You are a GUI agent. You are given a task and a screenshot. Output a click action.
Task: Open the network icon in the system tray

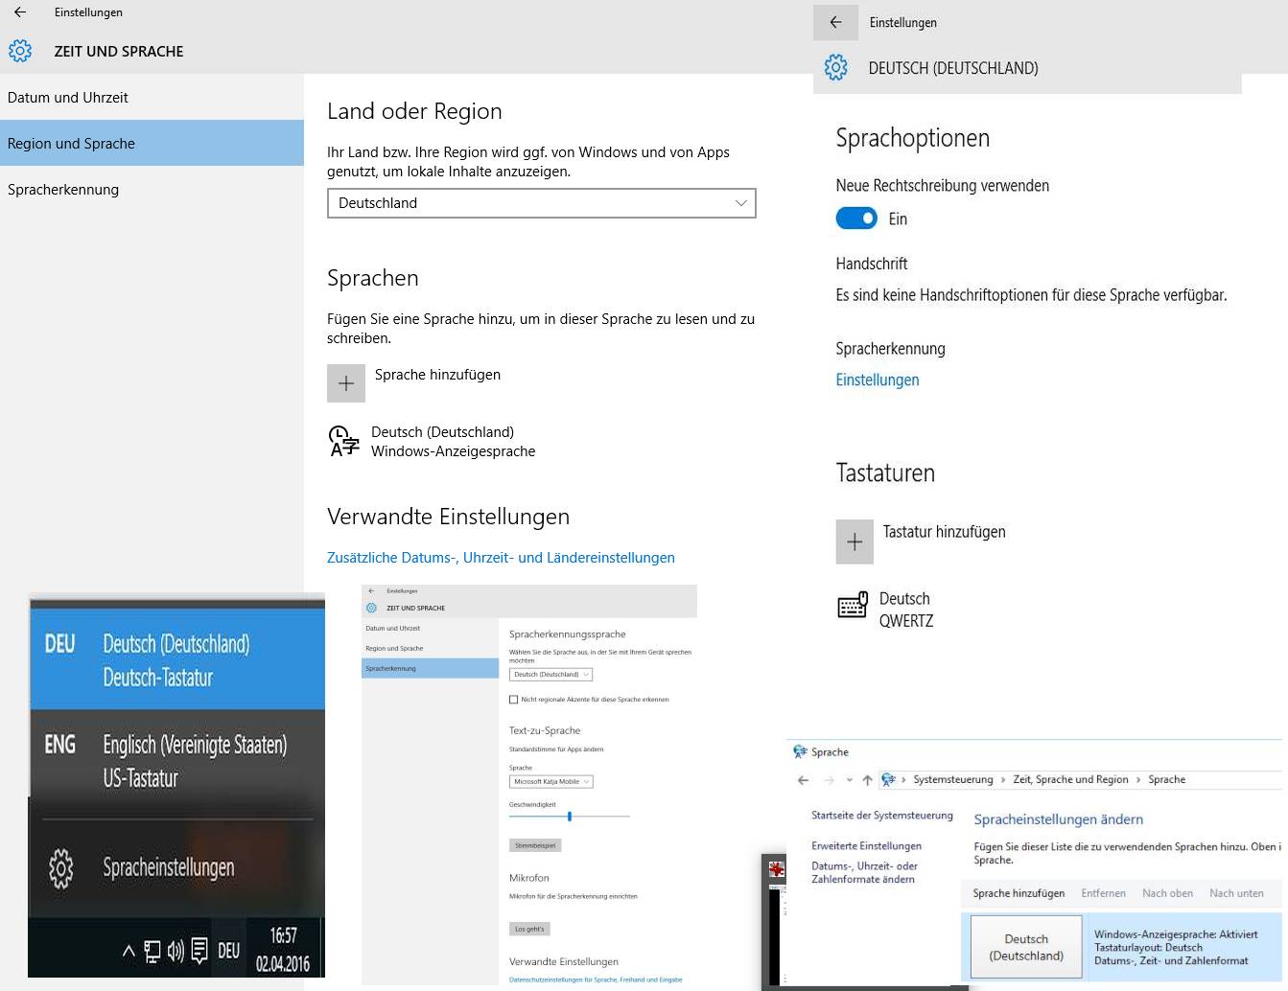coord(152,951)
